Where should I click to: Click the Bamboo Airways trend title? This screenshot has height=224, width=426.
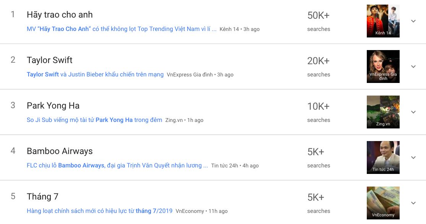tap(60, 151)
